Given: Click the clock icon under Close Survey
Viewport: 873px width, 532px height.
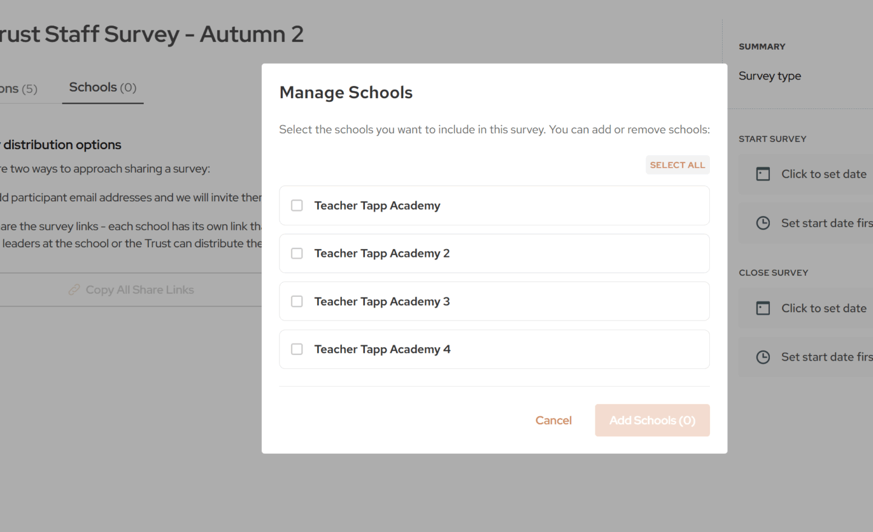Looking at the screenshot, I should click(x=763, y=357).
